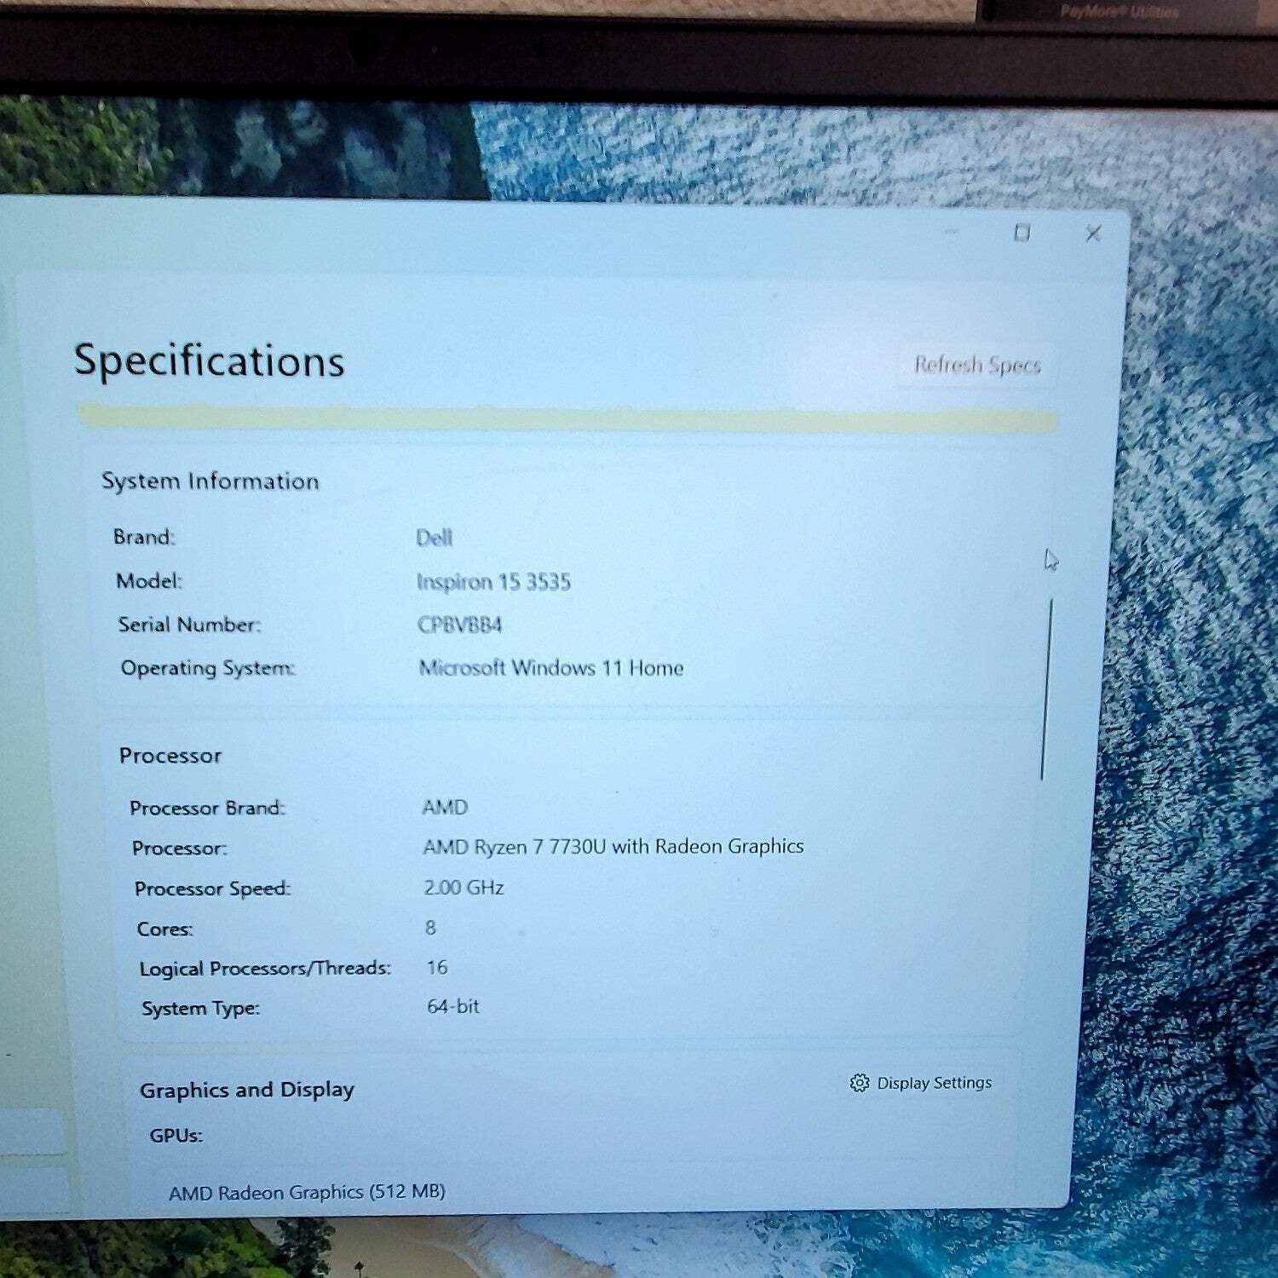Click the Processor Brand: label
Image resolution: width=1278 pixels, height=1278 pixels.
click(x=207, y=808)
